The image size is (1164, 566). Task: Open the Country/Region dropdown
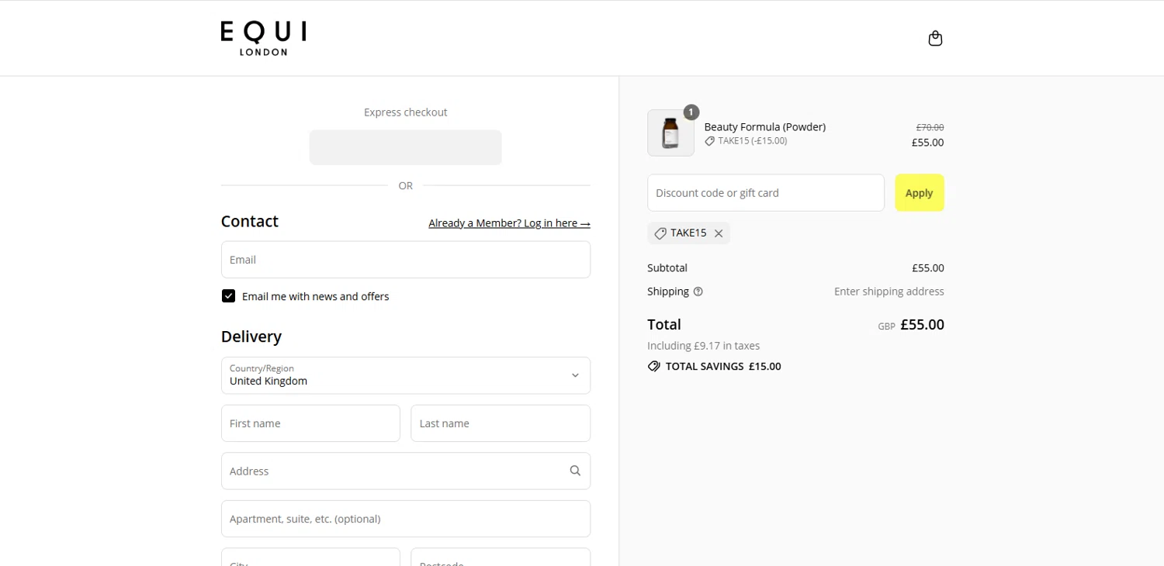point(406,375)
